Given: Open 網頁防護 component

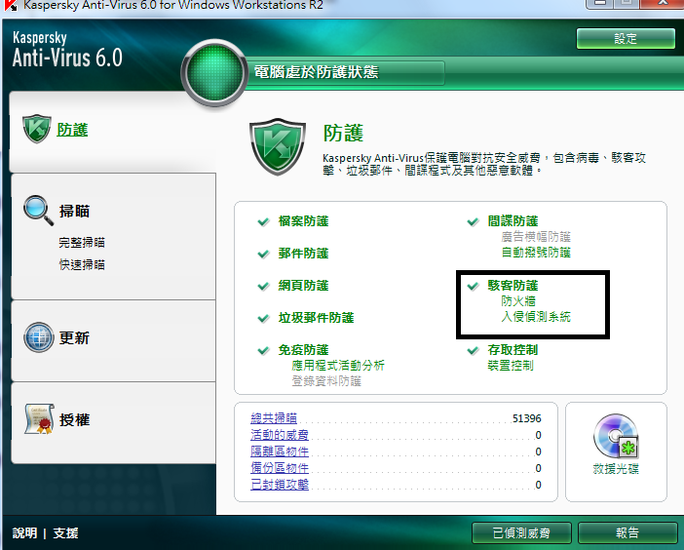Looking at the screenshot, I should [304, 286].
